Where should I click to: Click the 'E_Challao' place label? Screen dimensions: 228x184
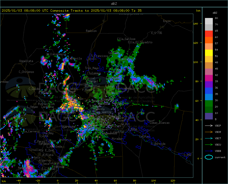(x=45, y=93)
